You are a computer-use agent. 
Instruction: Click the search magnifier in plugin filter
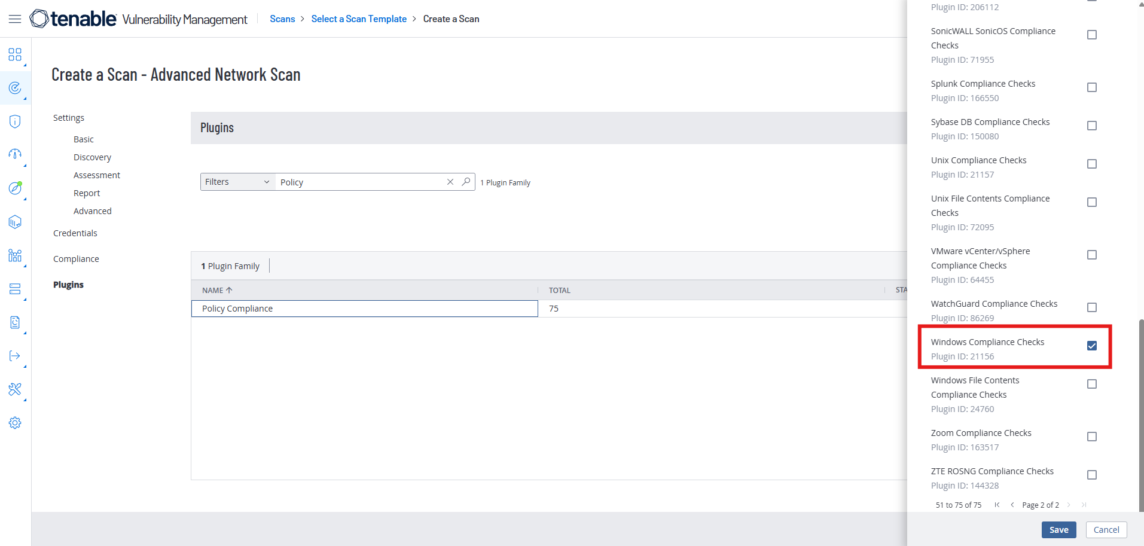[466, 182]
